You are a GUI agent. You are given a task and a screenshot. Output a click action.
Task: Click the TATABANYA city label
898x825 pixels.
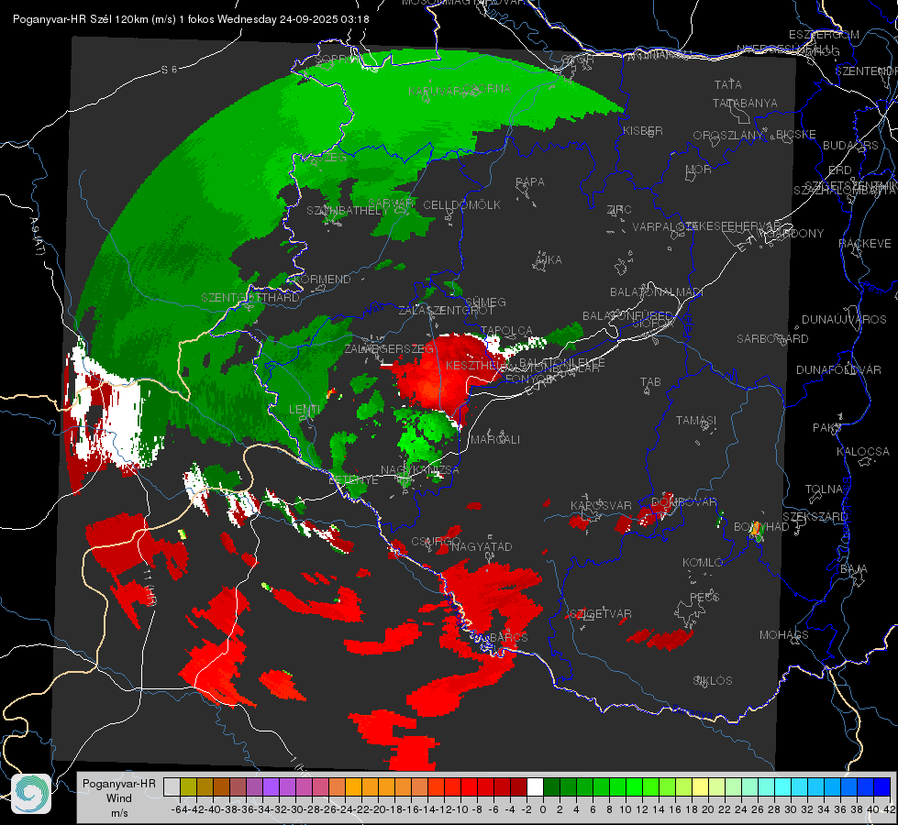pos(745,103)
